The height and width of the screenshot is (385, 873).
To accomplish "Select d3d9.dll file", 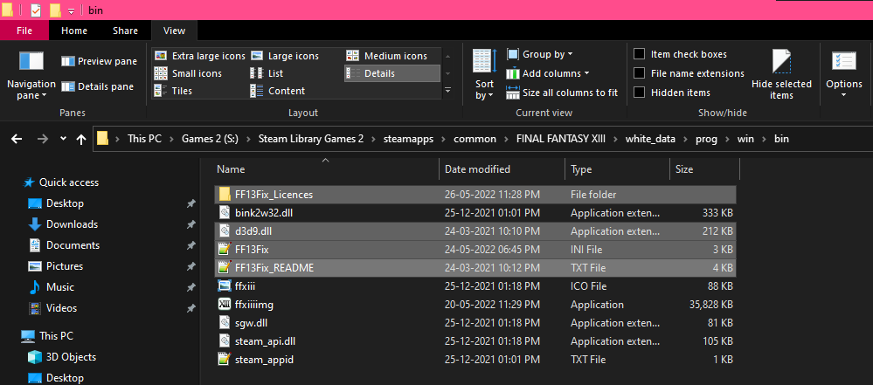I will tap(475, 230).
